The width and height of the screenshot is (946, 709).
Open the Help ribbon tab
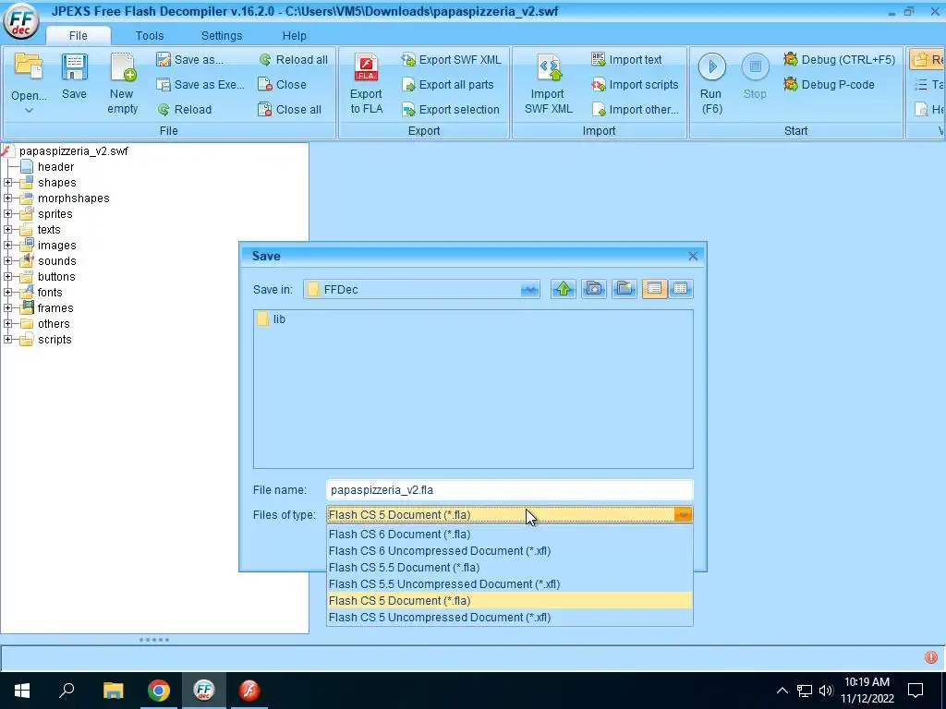click(x=295, y=36)
